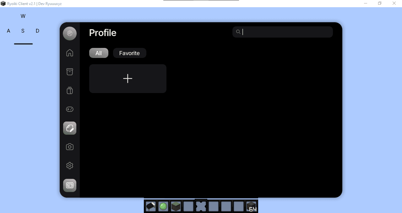Select the stone block hotbar slot with 64

(x=251, y=206)
